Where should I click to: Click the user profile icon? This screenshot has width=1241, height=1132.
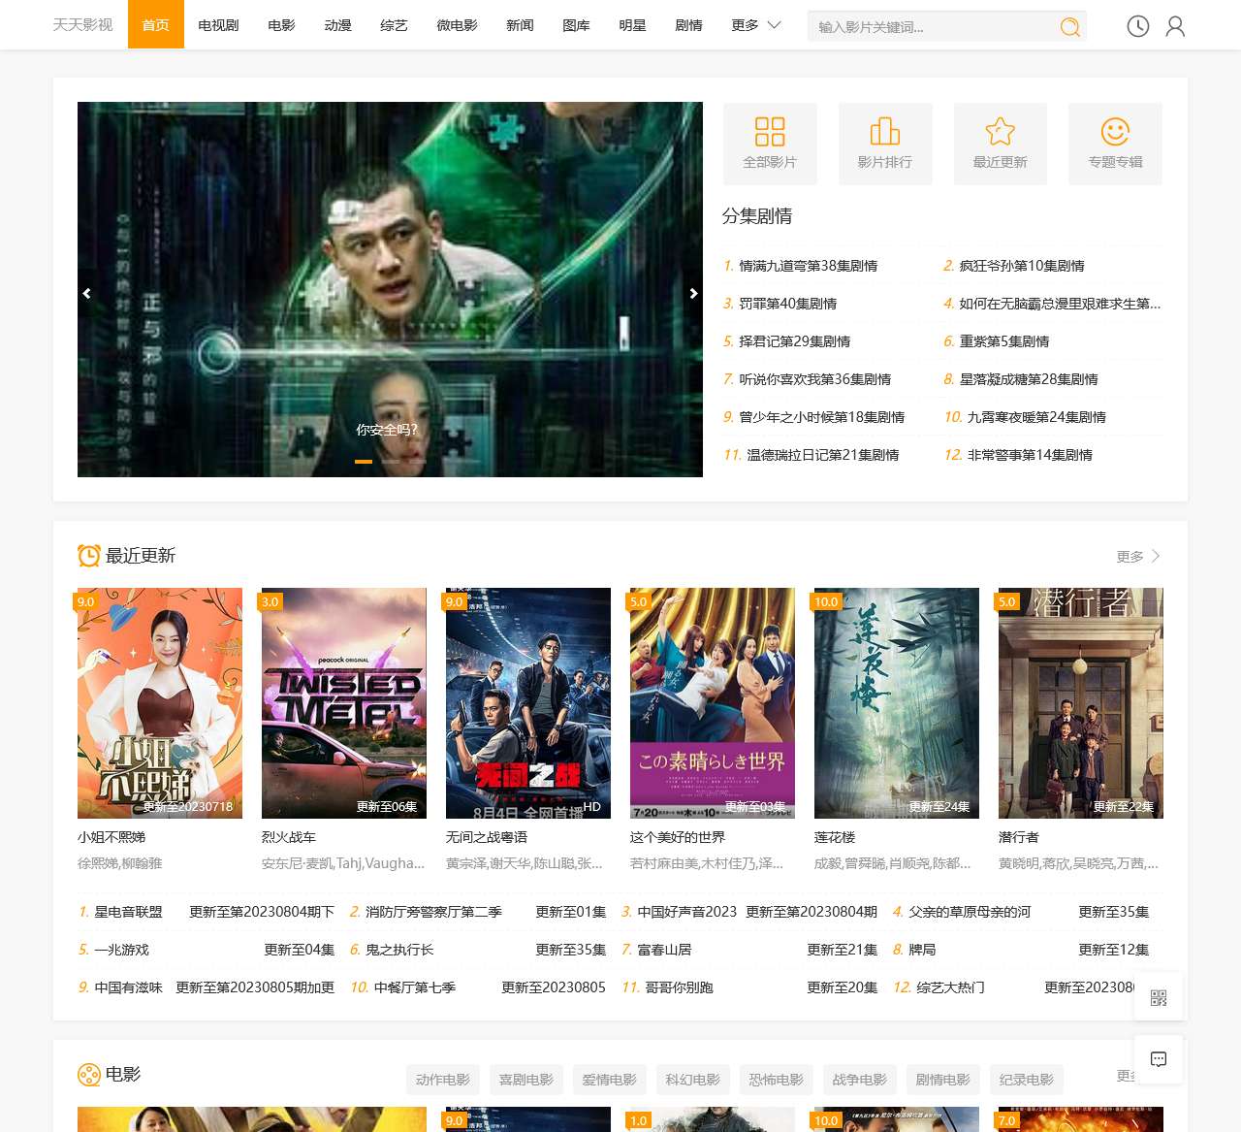pyautogui.click(x=1175, y=26)
